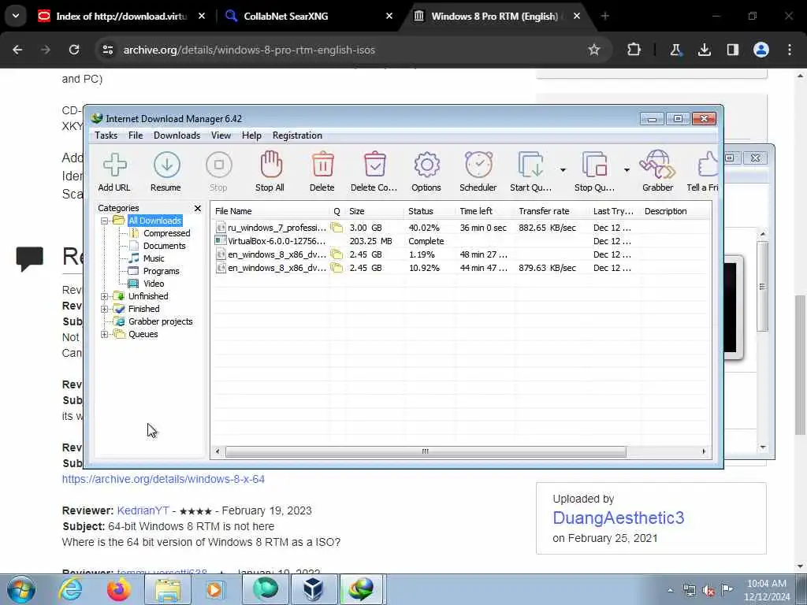Image resolution: width=807 pixels, height=605 pixels.
Task: Expand the Unfinished category
Action: tap(105, 296)
